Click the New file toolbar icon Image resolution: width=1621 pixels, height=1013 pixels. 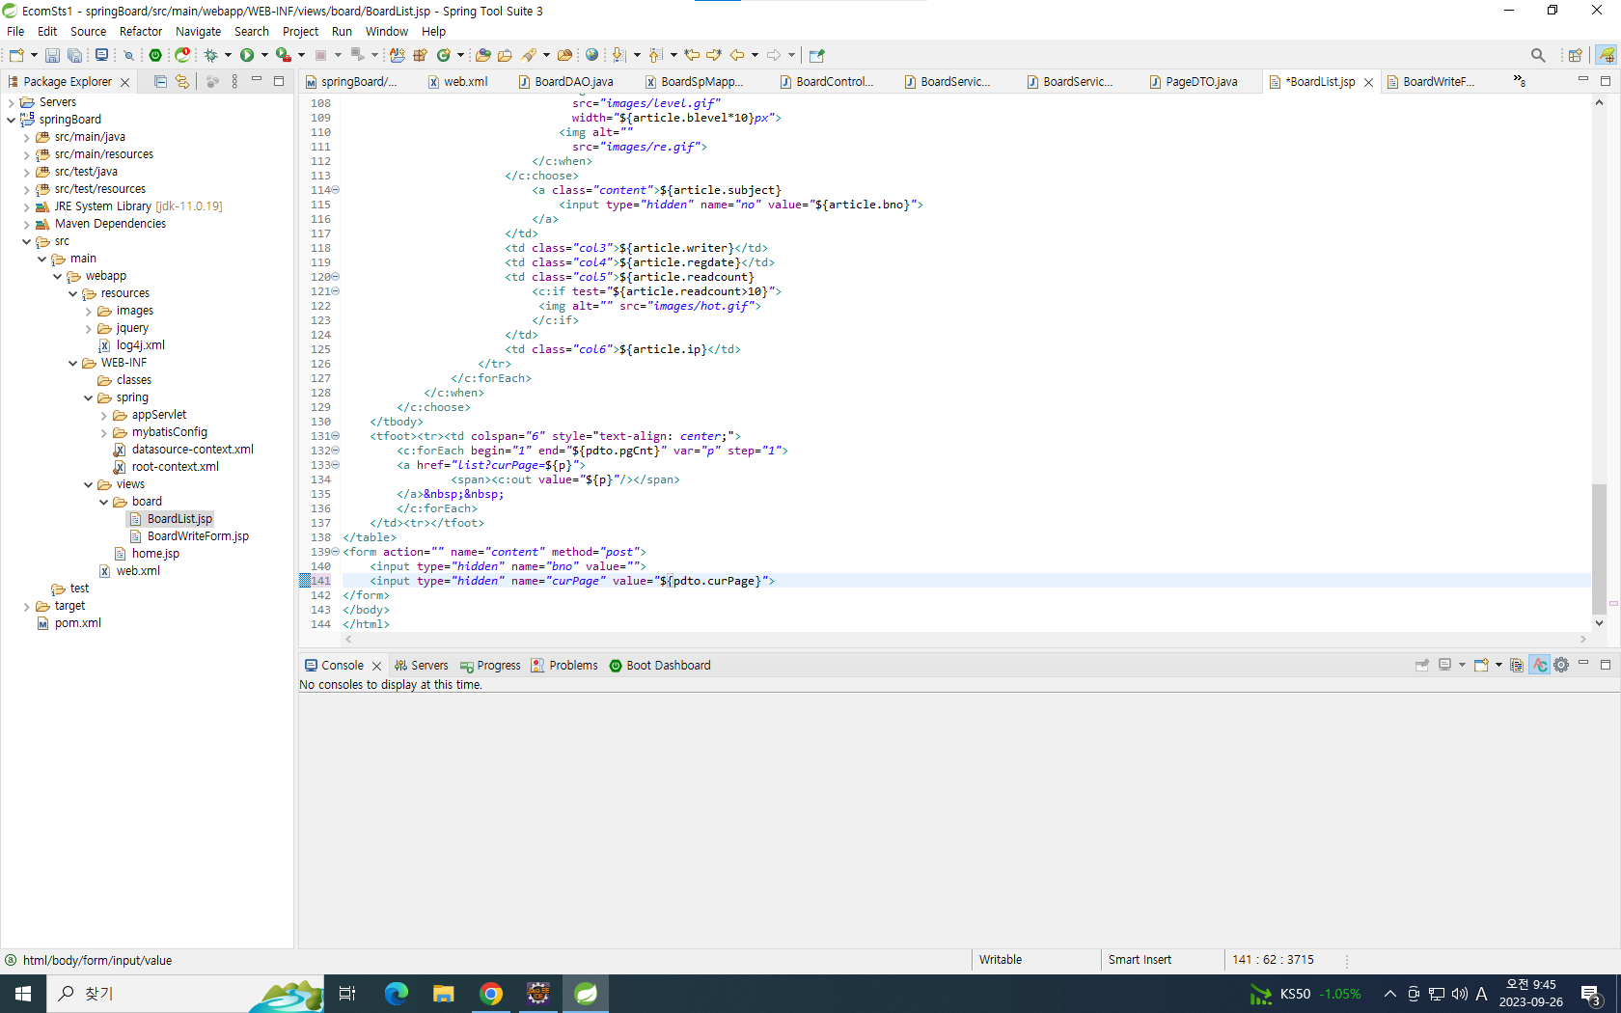(x=15, y=55)
